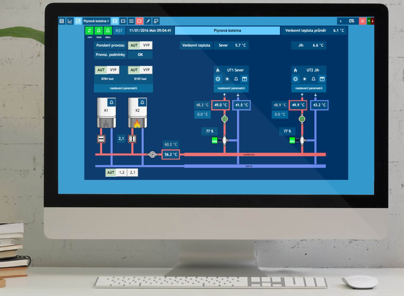The height and width of the screenshot is (296, 404).
Task: Click the Plynová kotelna title bar
Action: (x=227, y=30)
